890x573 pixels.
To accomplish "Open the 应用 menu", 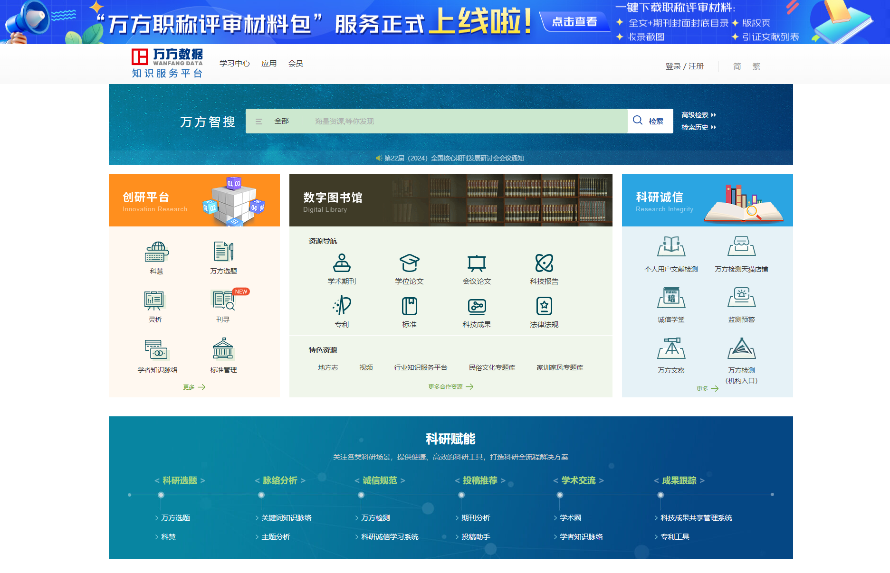I will click(x=269, y=63).
